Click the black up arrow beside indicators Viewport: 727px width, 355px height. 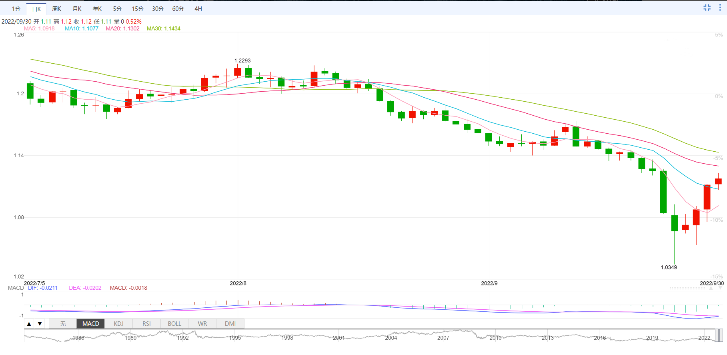29,324
